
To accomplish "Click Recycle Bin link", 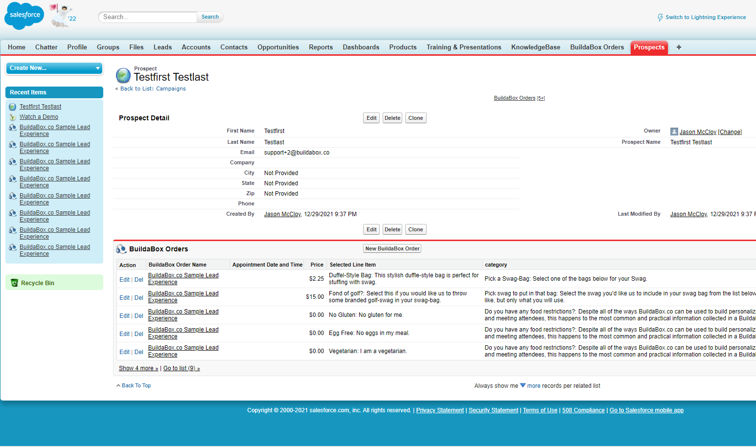I will point(38,283).
